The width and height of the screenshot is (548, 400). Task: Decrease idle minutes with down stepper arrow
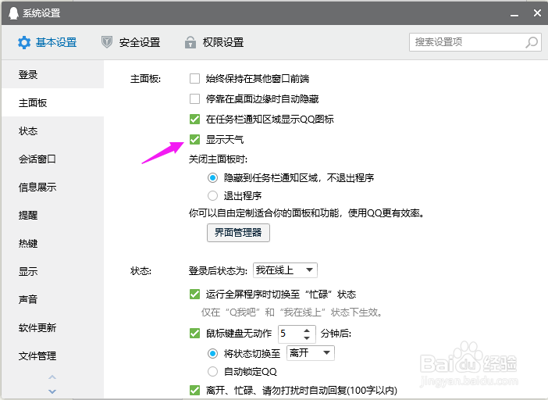(307, 337)
